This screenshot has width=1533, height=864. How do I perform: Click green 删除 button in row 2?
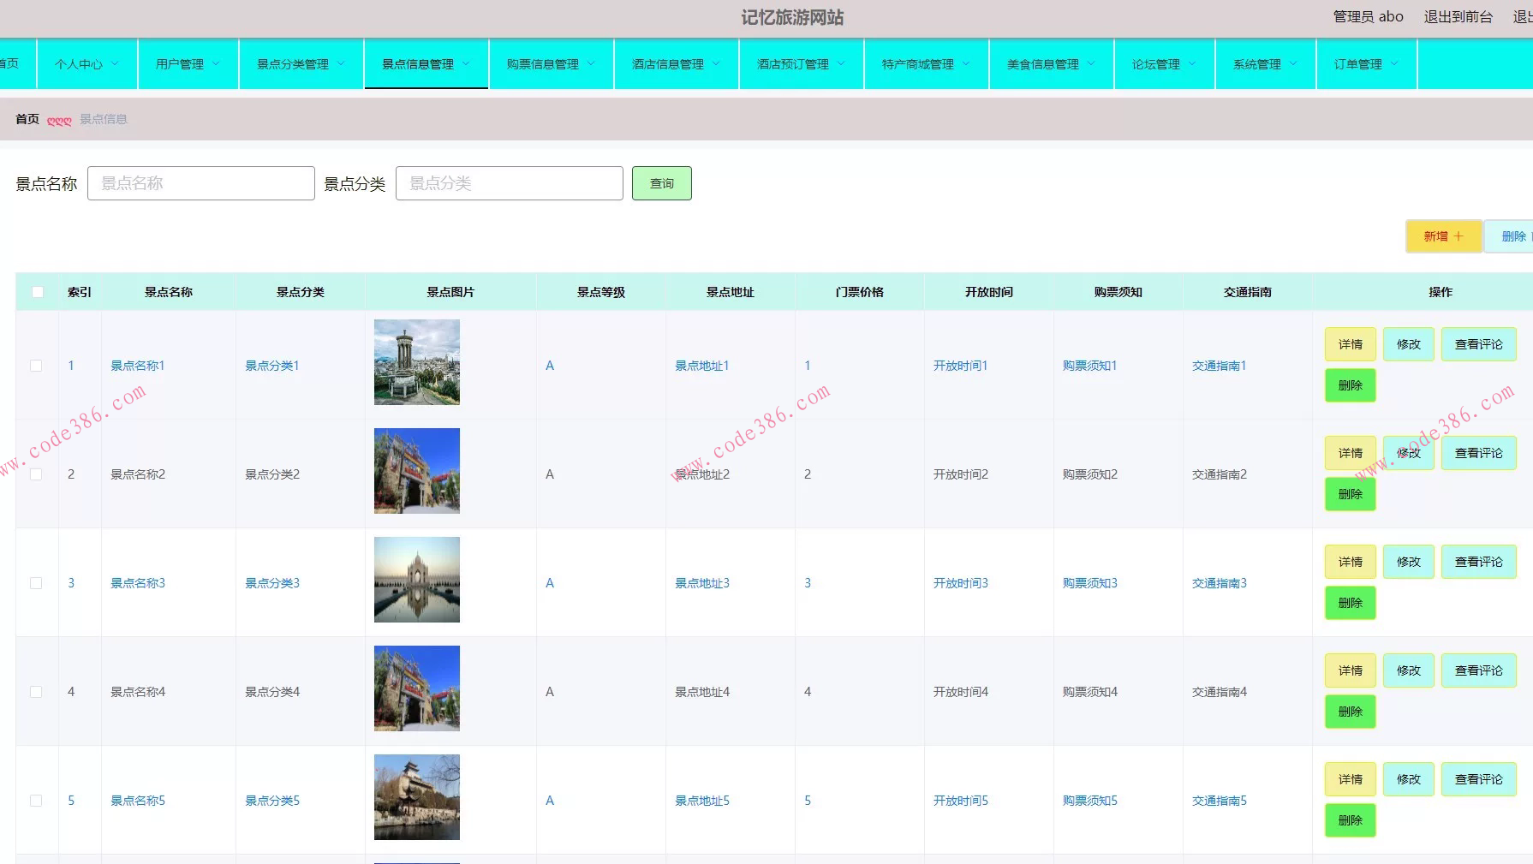coord(1350,494)
